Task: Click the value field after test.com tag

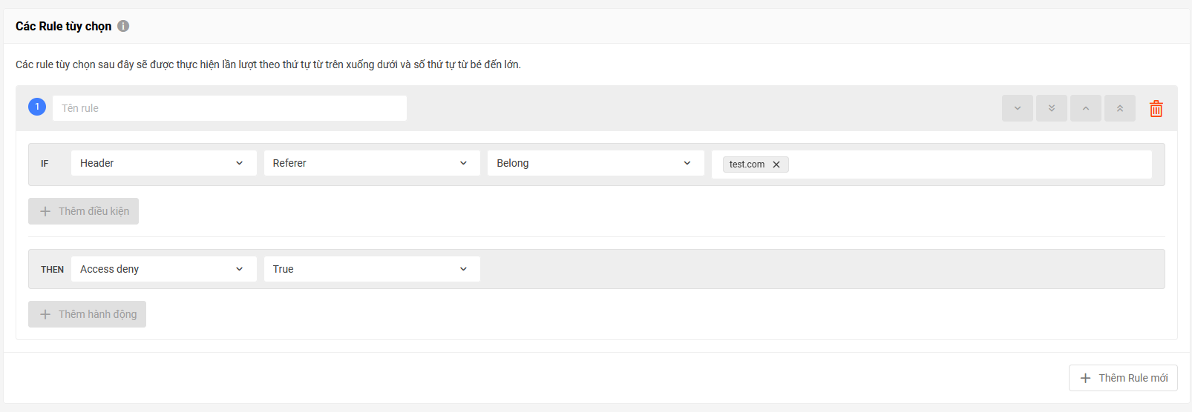Action: pos(969,165)
